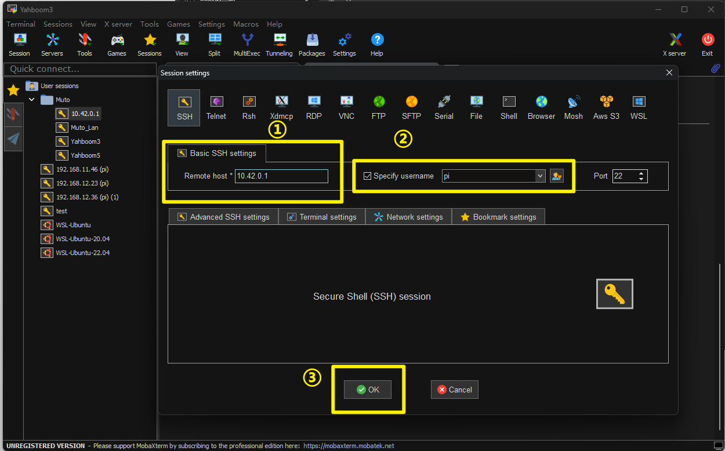
Task: Collapse the Muto folder in sessions
Action: pos(32,100)
